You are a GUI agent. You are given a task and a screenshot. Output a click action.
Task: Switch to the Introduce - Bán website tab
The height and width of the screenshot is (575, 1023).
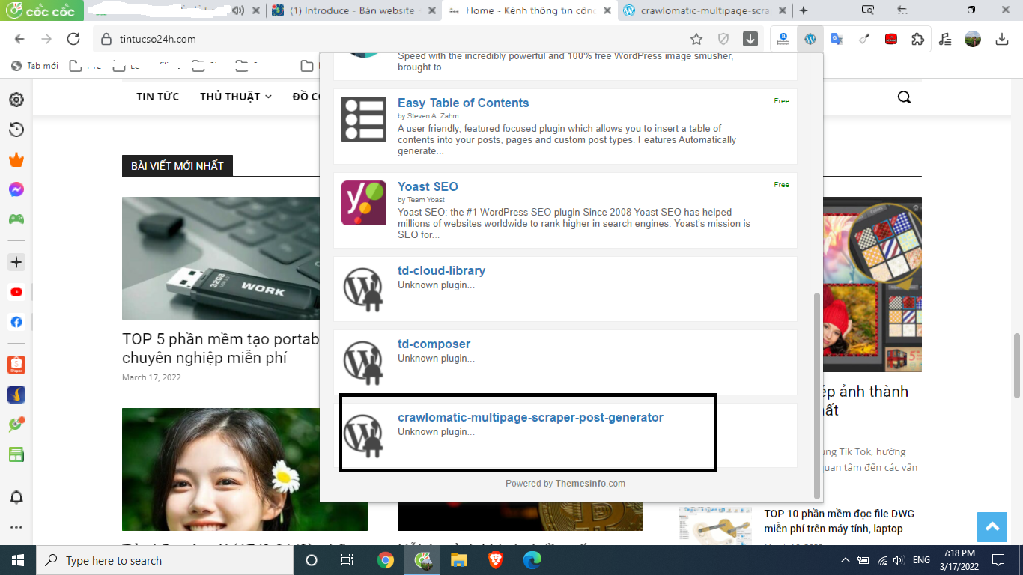pyautogui.click(x=354, y=10)
